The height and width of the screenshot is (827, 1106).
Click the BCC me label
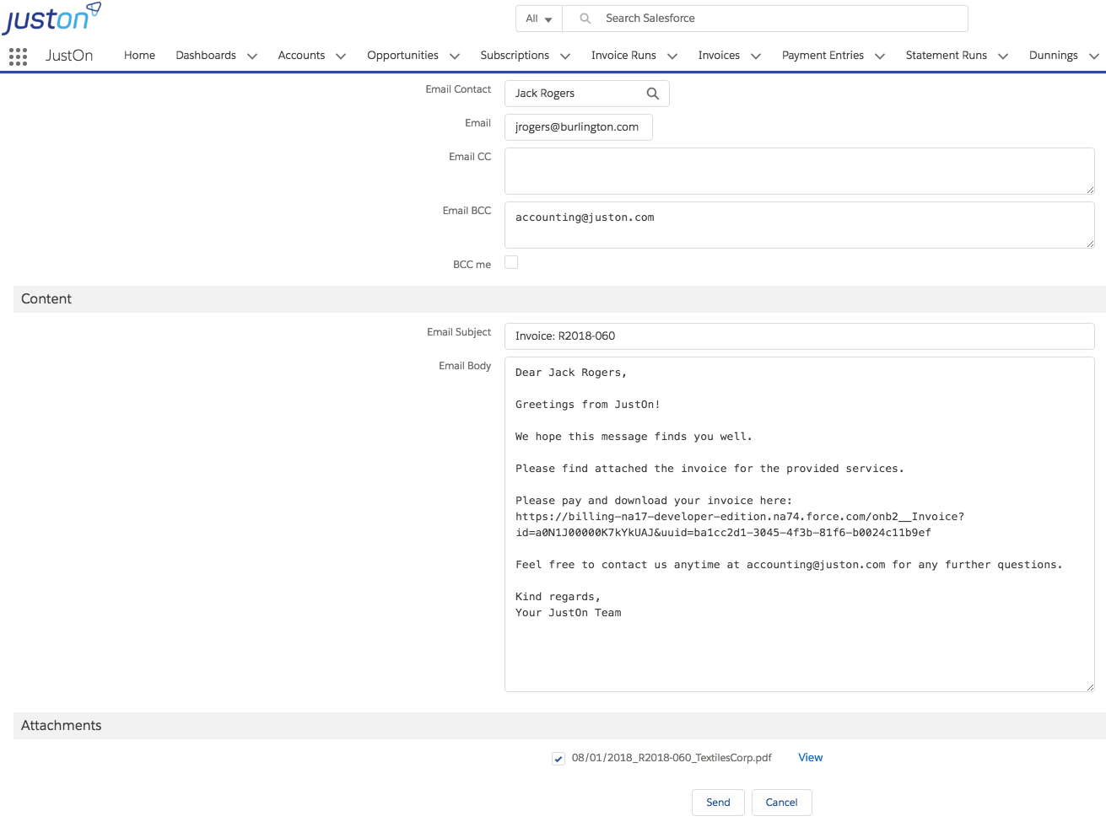coord(472,265)
